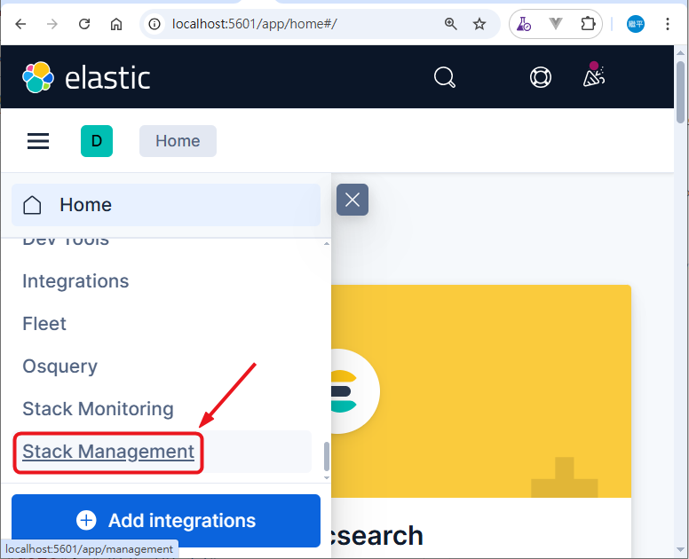Close the navigation panel with X

352,200
